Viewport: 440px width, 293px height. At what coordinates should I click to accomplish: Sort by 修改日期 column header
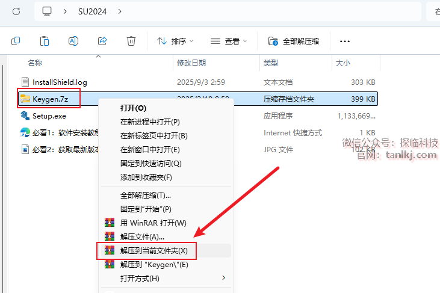coord(191,63)
